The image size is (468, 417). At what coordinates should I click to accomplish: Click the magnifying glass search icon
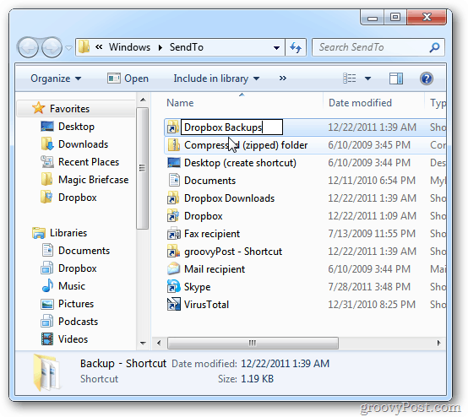click(x=435, y=47)
